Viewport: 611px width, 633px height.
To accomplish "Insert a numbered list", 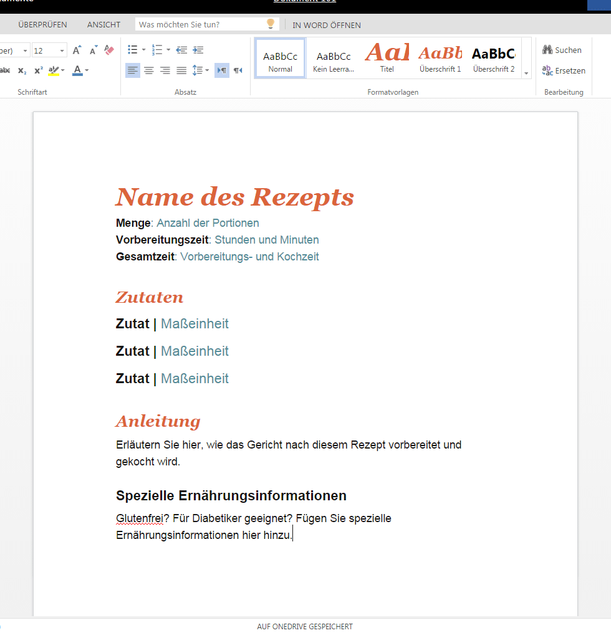I will [156, 50].
